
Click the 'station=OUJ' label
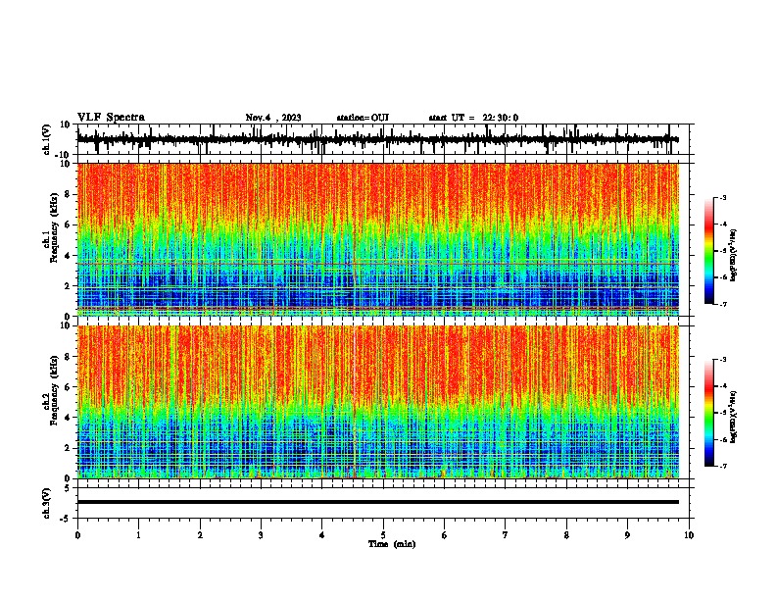363,118
